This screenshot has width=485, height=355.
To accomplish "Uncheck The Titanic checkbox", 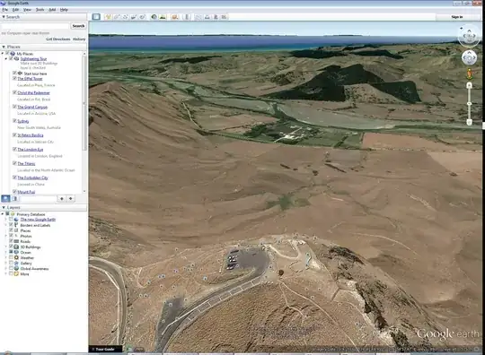I will click(x=14, y=163).
